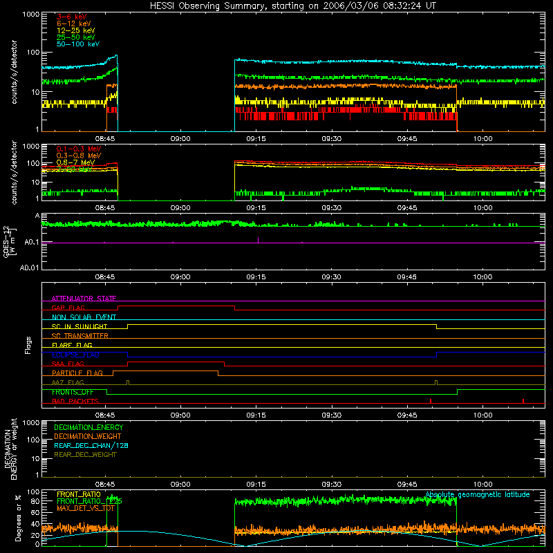This screenshot has height=553, width=553.
Task: Select the Absolute geomagnetic latitude label
Action: click(478, 495)
